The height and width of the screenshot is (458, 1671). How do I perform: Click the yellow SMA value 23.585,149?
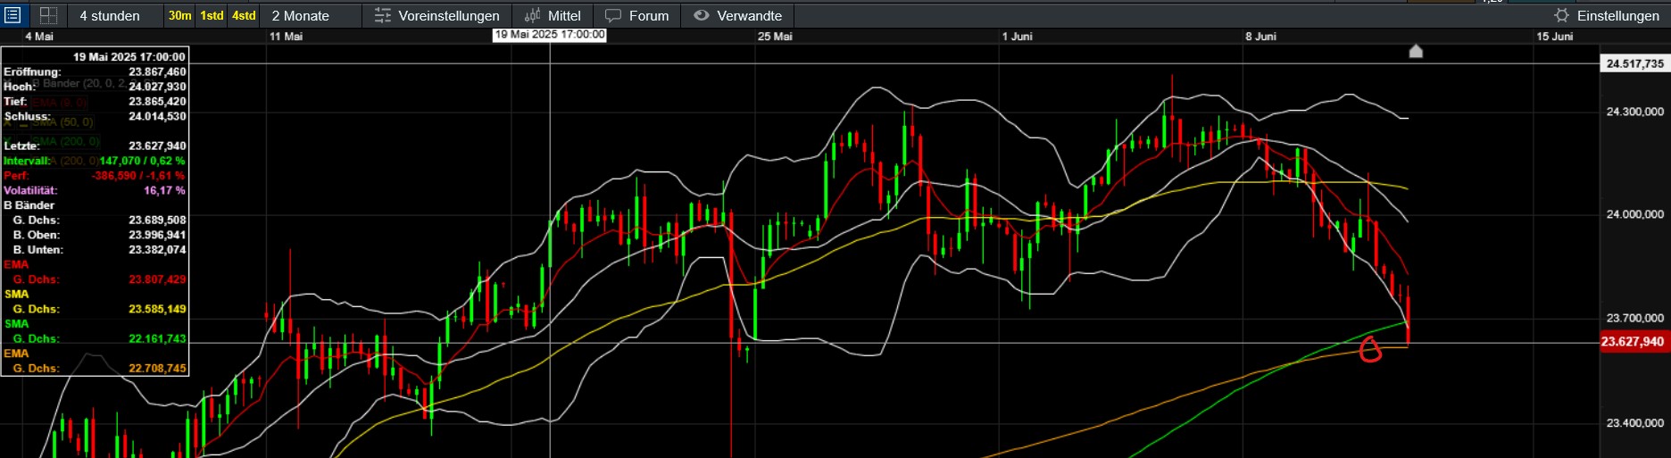[x=157, y=309]
